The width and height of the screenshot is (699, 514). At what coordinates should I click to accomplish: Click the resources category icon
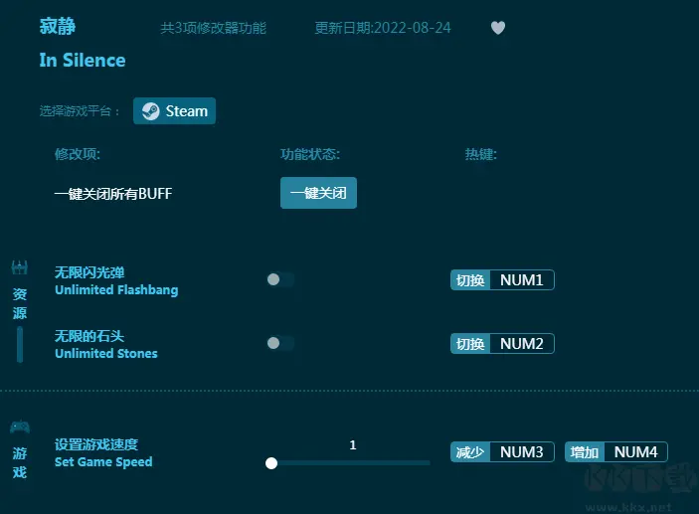(19, 267)
